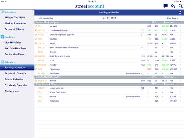Click the ORCL ticker

coord(40,97)
